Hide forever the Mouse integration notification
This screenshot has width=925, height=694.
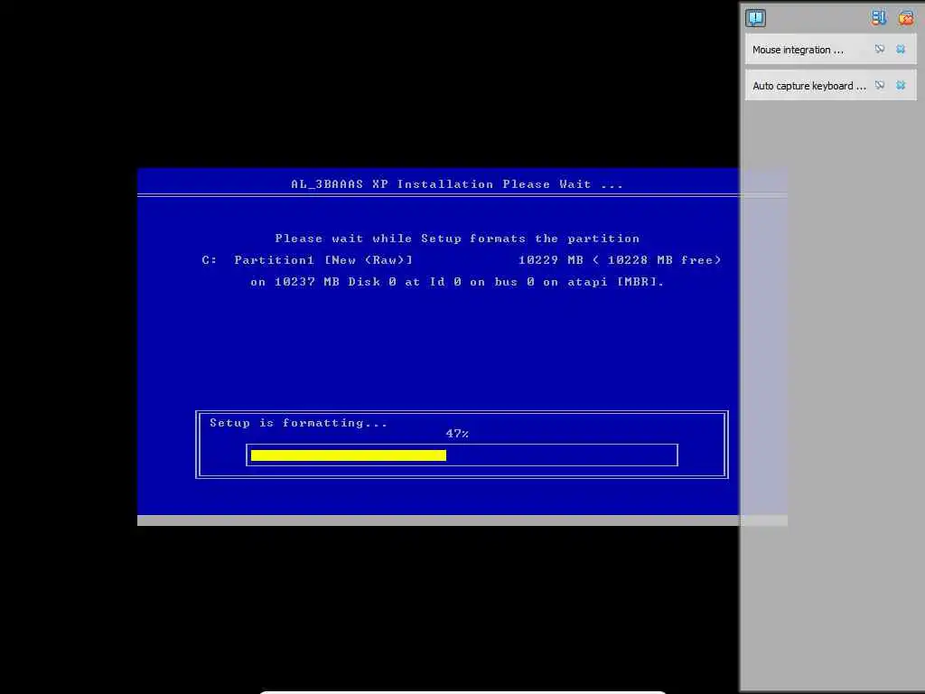(x=880, y=49)
